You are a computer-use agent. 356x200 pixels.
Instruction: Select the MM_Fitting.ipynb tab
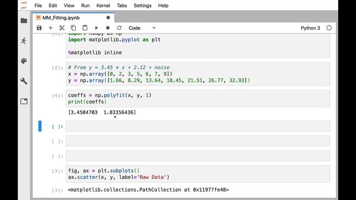[x=73, y=18]
